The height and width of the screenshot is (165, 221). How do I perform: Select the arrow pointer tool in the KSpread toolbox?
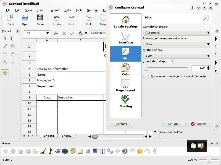point(5,38)
